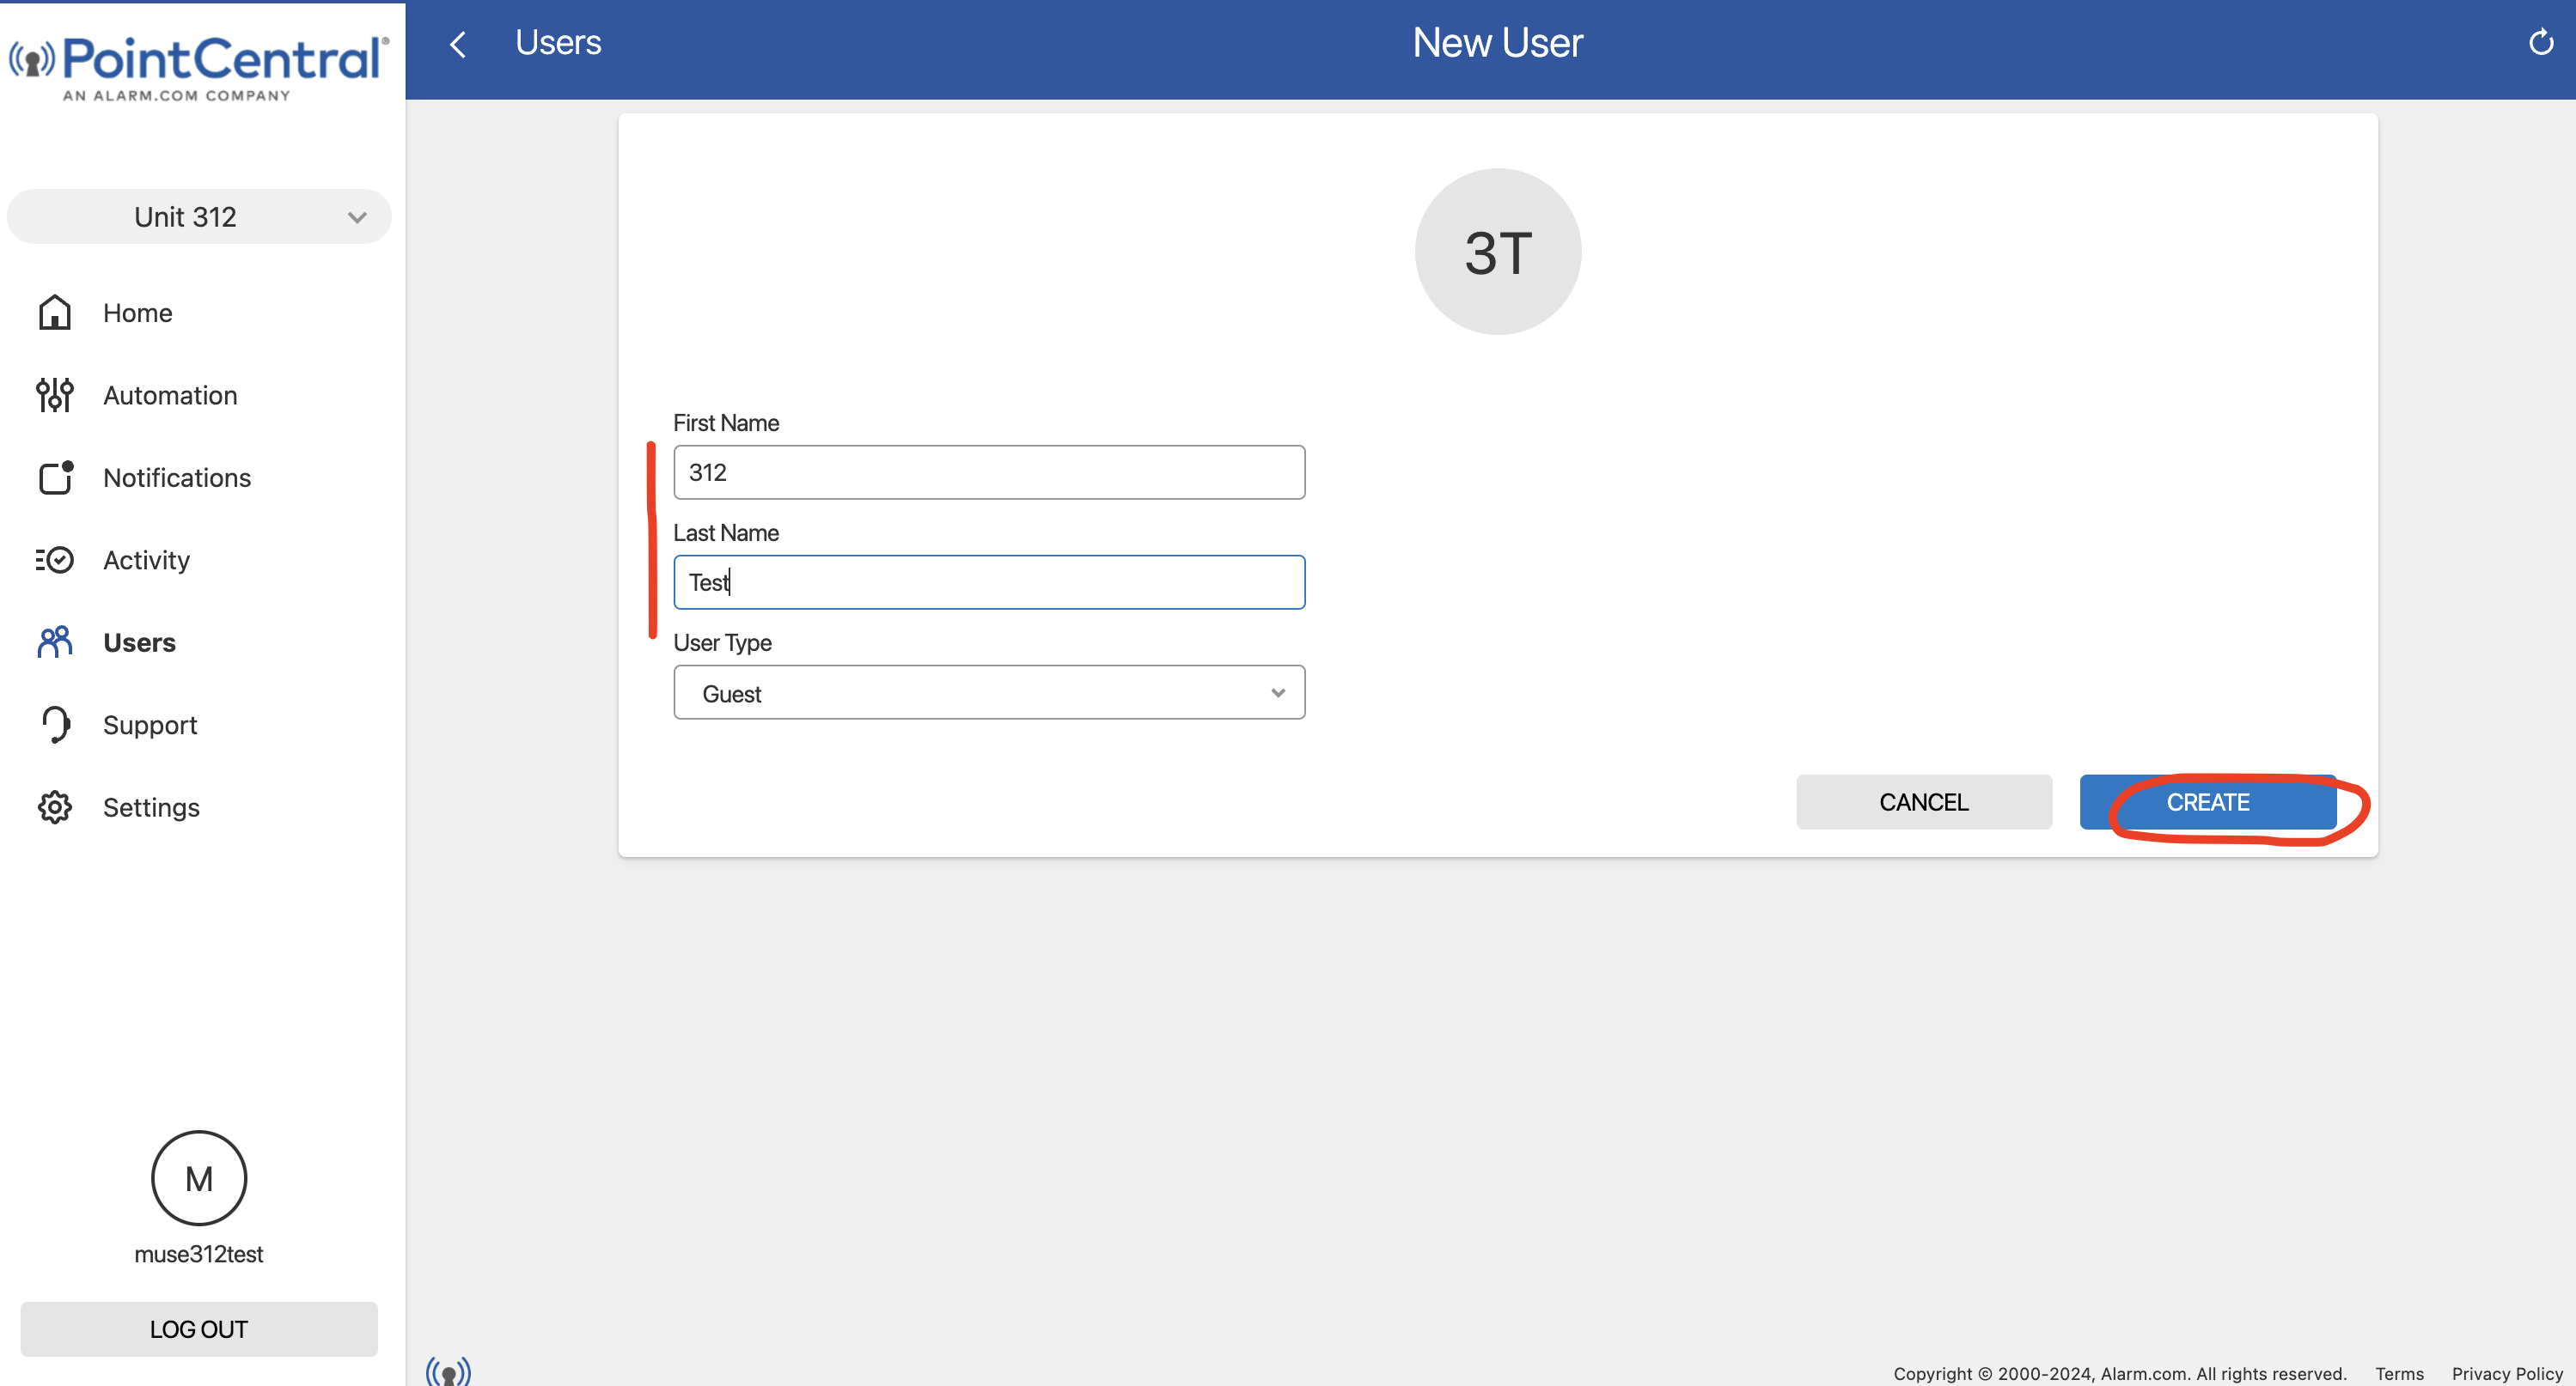Click into the Last Name field
This screenshot has width=2576, height=1386.
(988, 582)
